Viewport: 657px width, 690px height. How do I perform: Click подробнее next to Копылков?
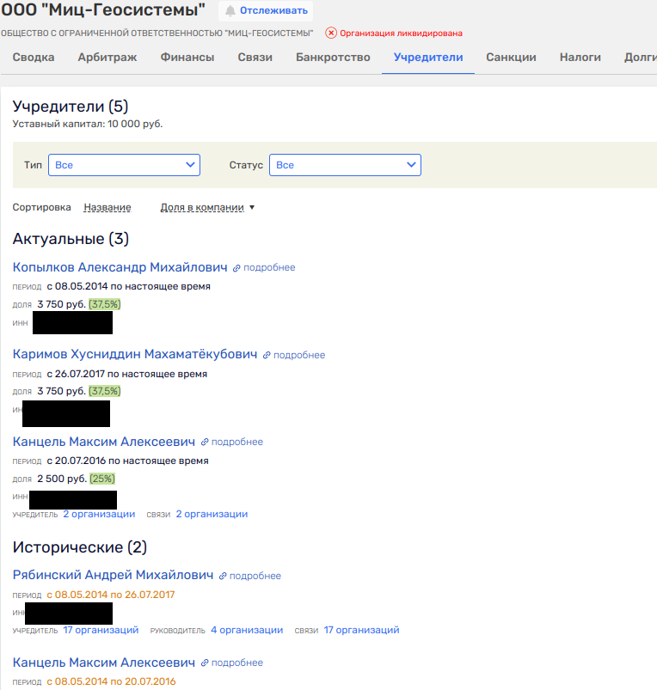coord(269,267)
